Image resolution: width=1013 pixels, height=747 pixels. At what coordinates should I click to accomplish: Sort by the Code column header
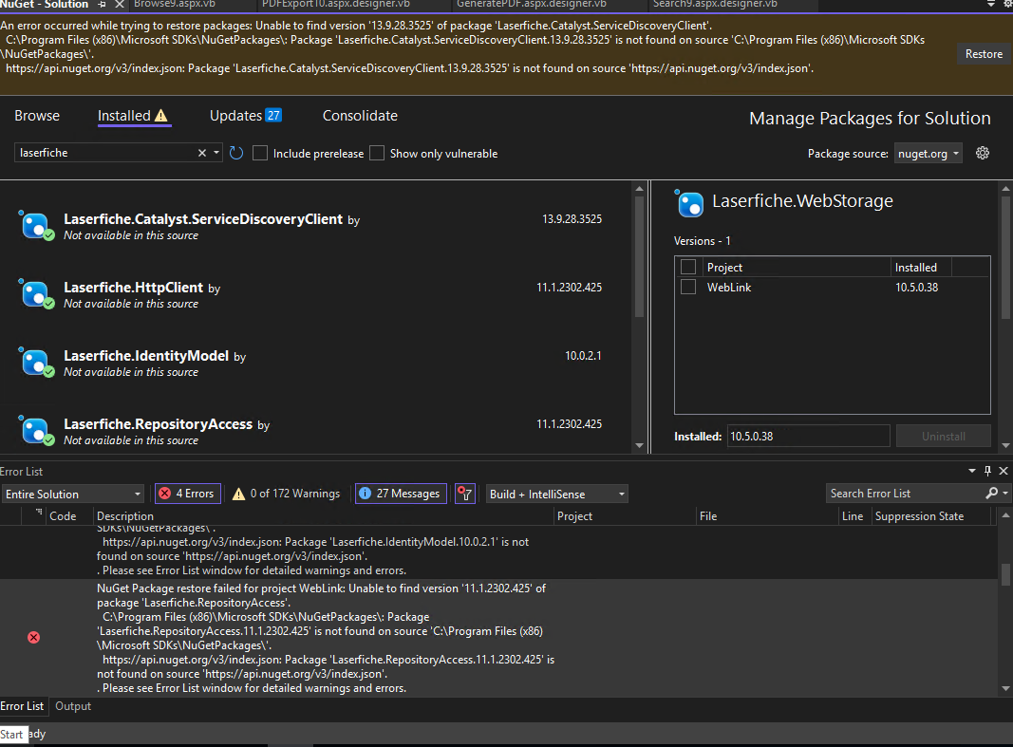pyautogui.click(x=63, y=515)
